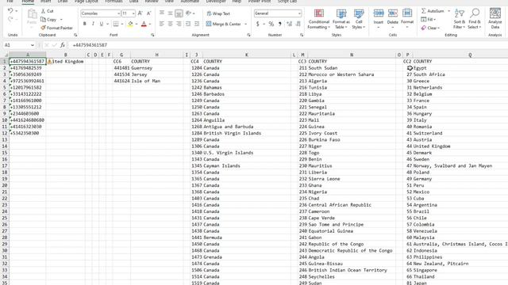This screenshot has width=508, height=285.
Task: Click the Borders icon
Action: [x=116, y=24]
